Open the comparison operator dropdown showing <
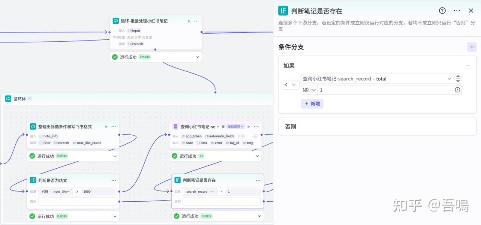 click(x=290, y=85)
